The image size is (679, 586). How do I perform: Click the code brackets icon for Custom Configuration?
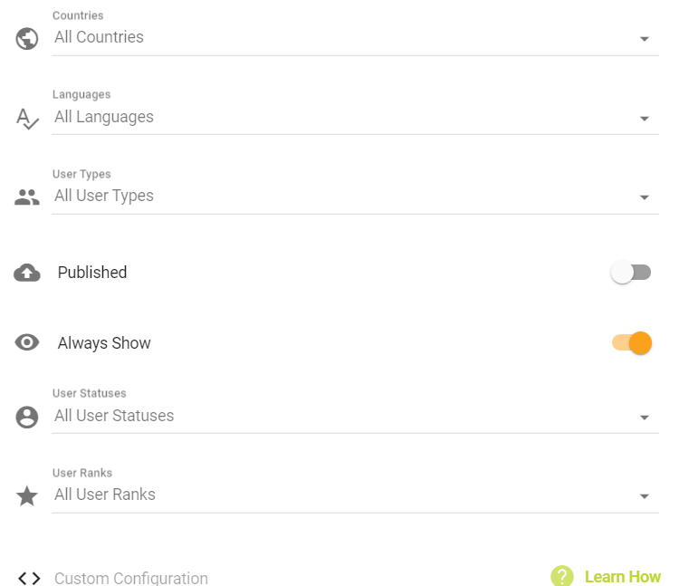(x=29, y=578)
